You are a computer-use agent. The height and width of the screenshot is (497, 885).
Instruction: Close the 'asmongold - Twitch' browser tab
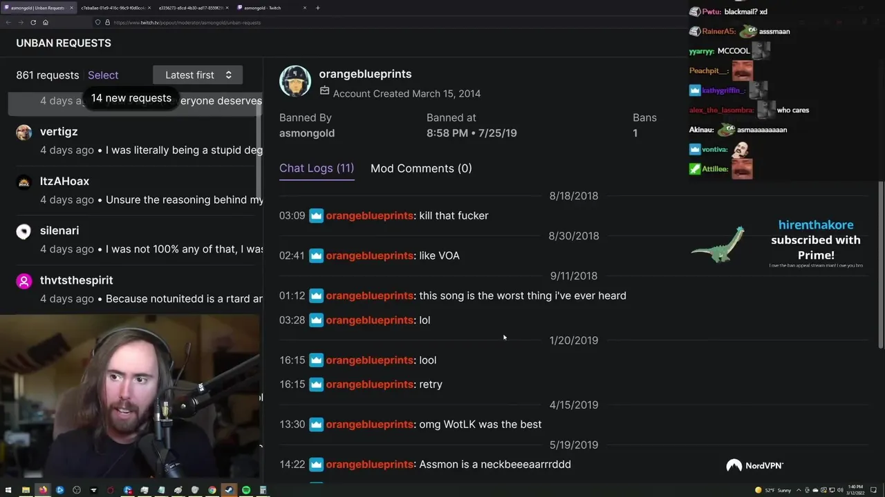tap(304, 8)
